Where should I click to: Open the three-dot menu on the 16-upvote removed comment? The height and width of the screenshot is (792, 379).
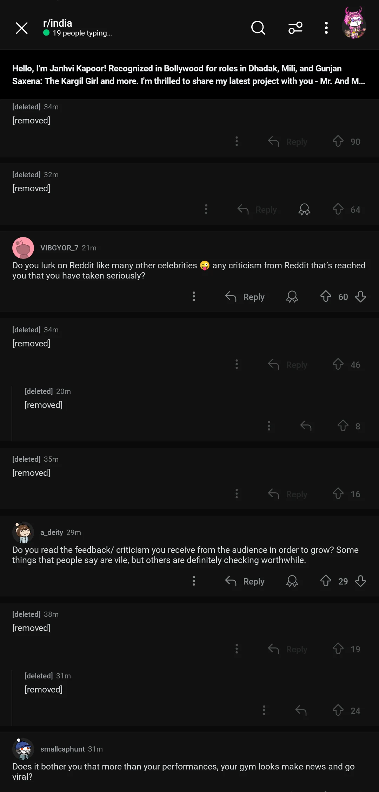click(x=237, y=494)
